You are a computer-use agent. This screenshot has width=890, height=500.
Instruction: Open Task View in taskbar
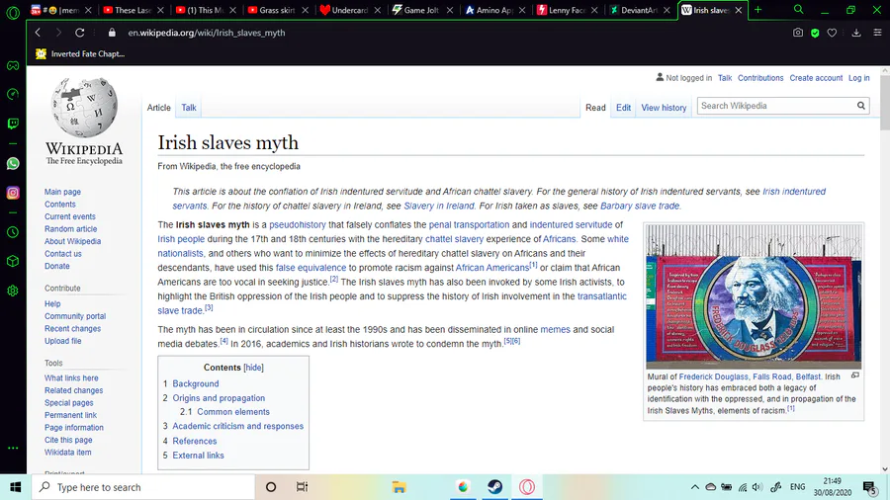pos(302,487)
